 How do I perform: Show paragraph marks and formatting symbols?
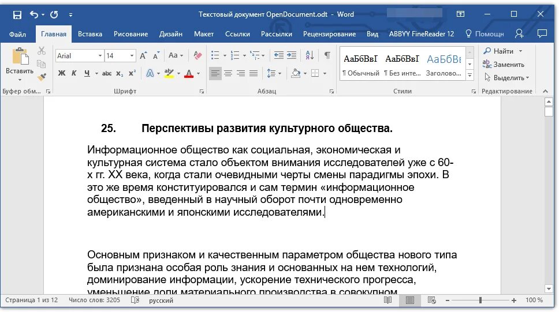pos(327,55)
